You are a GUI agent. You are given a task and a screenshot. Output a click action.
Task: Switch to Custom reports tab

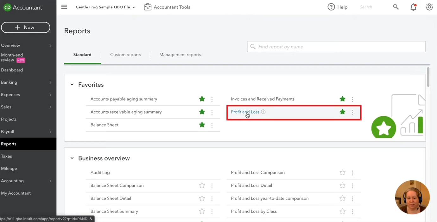(125, 55)
